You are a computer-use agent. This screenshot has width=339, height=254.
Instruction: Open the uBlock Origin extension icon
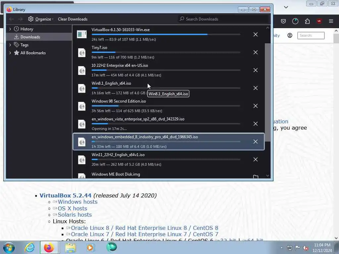[x=319, y=21]
